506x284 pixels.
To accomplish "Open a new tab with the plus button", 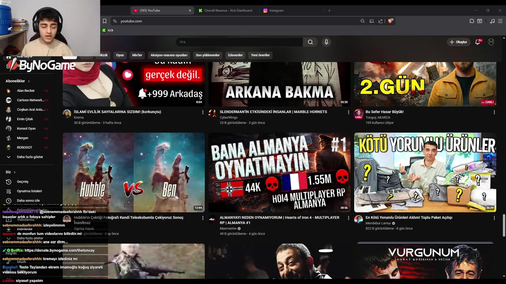I will pyautogui.click(x=329, y=11).
